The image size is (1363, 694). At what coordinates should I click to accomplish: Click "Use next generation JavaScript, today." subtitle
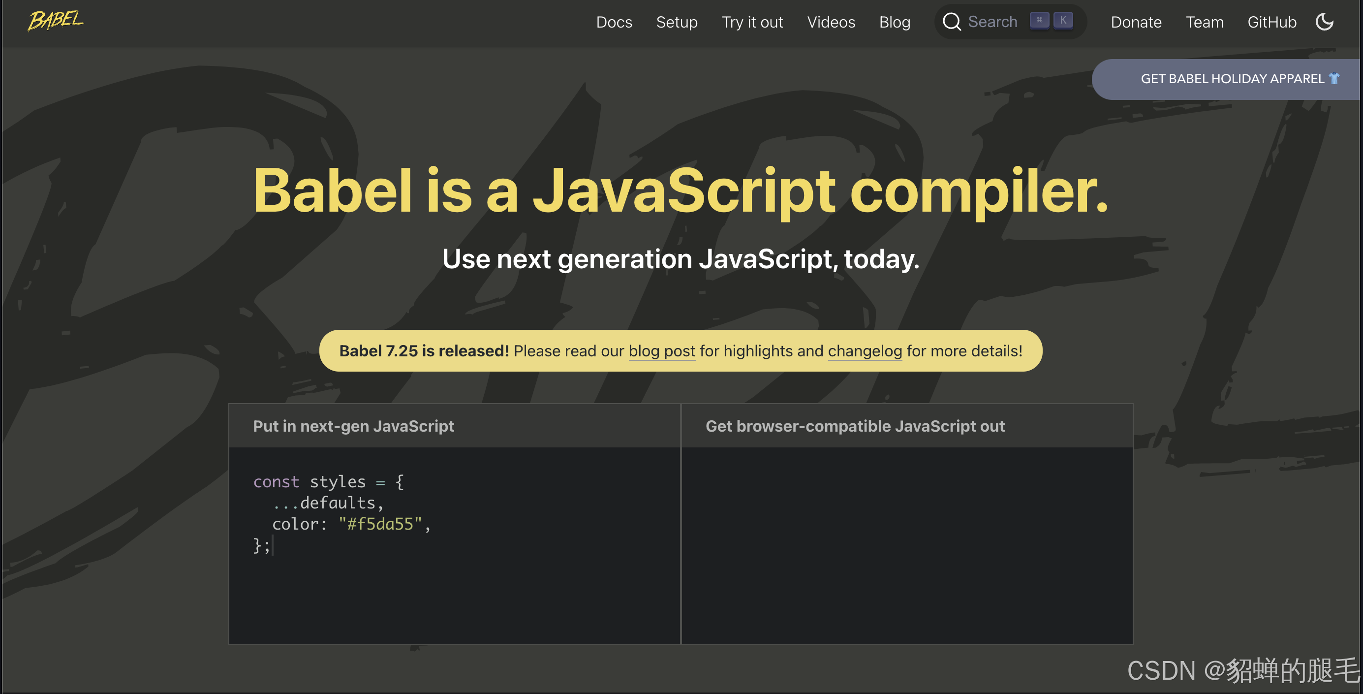tap(681, 259)
